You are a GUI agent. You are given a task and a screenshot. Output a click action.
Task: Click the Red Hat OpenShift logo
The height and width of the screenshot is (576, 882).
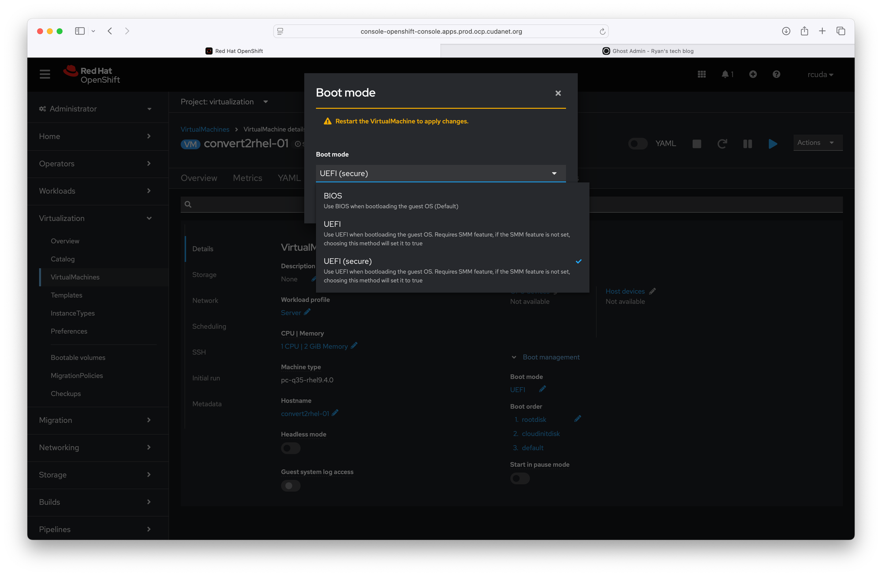(92, 75)
